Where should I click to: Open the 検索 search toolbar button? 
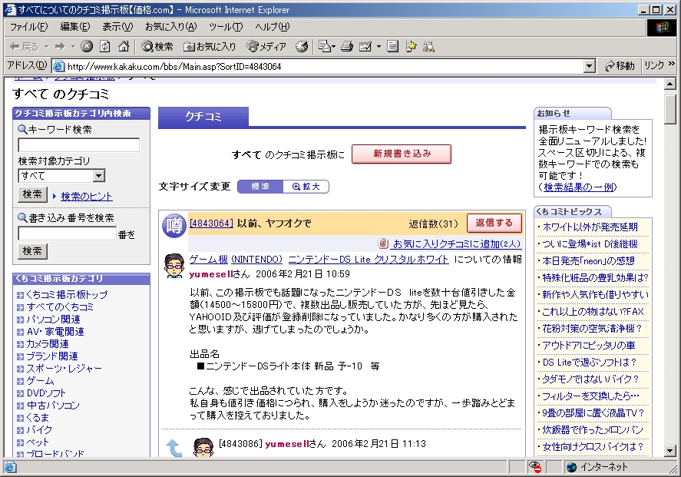coord(157,47)
